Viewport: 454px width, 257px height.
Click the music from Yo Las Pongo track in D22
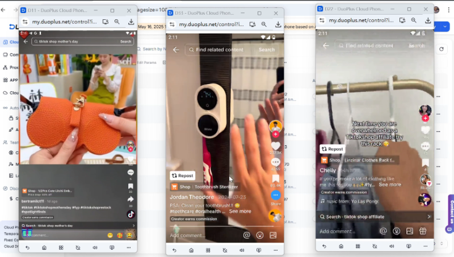pyautogui.click(x=350, y=201)
